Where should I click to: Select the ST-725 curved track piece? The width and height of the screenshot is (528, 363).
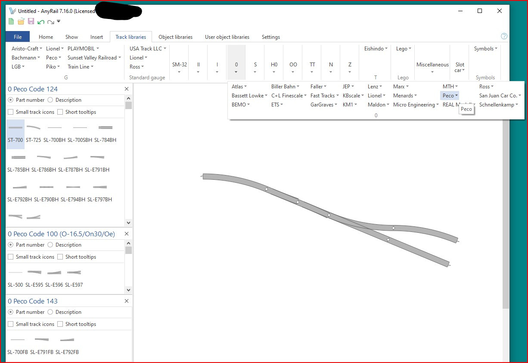point(34,134)
